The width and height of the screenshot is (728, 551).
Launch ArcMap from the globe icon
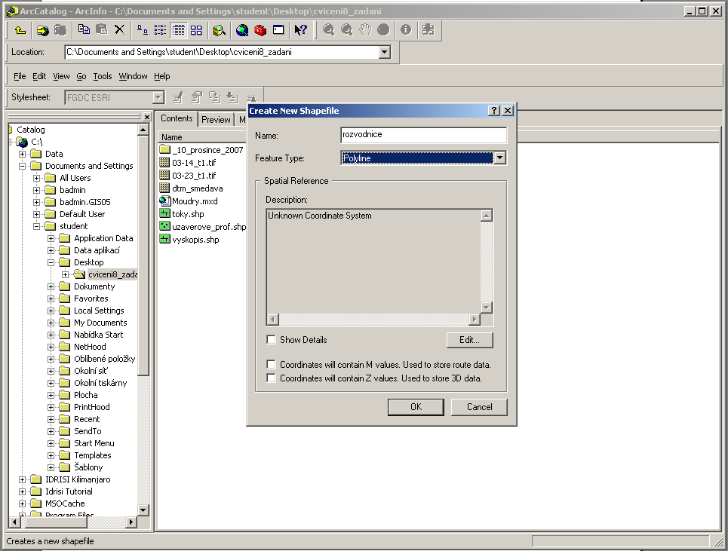click(x=242, y=30)
